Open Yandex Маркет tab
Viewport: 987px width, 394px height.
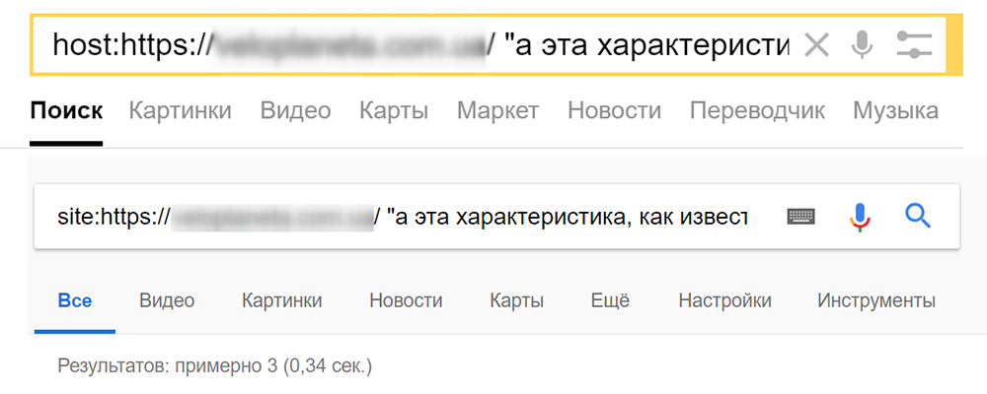pos(497,110)
